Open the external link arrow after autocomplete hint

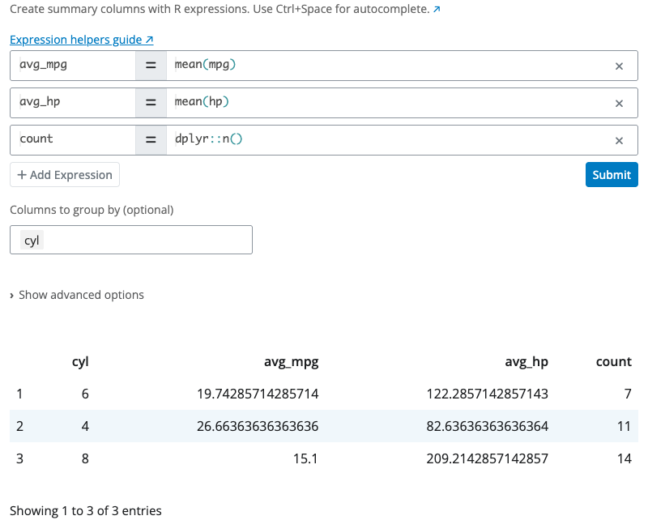click(437, 9)
